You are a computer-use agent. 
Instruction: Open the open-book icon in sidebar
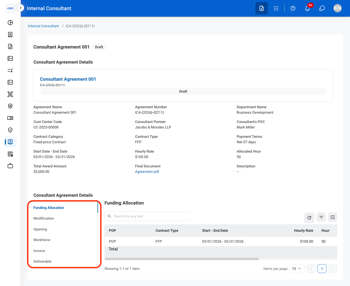[10, 118]
